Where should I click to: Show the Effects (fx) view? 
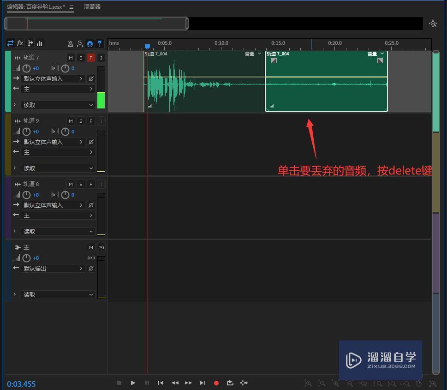coord(20,43)
